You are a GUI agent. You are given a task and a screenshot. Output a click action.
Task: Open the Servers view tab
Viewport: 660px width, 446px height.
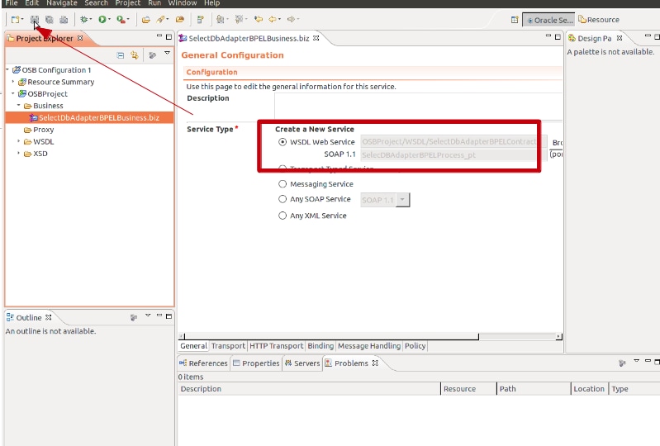(x=302, y=363)
